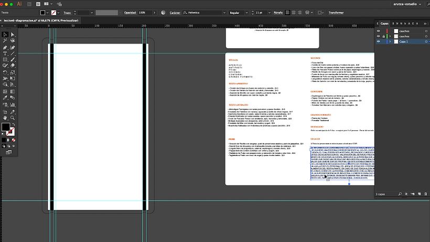
Task: Select the Mesh tool
Action: click(5, 92)
